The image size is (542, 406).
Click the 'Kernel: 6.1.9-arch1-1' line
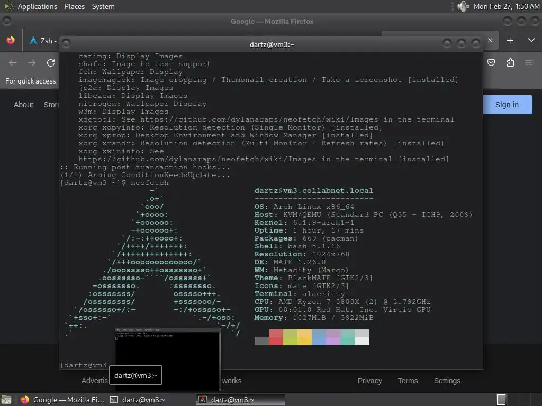(304, 223)
